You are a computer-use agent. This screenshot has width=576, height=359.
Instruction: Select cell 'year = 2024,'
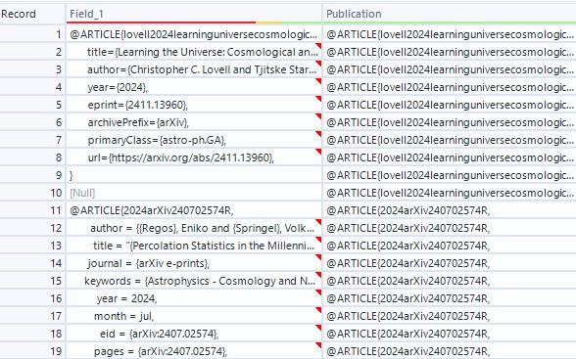click(x=194, y=298)
